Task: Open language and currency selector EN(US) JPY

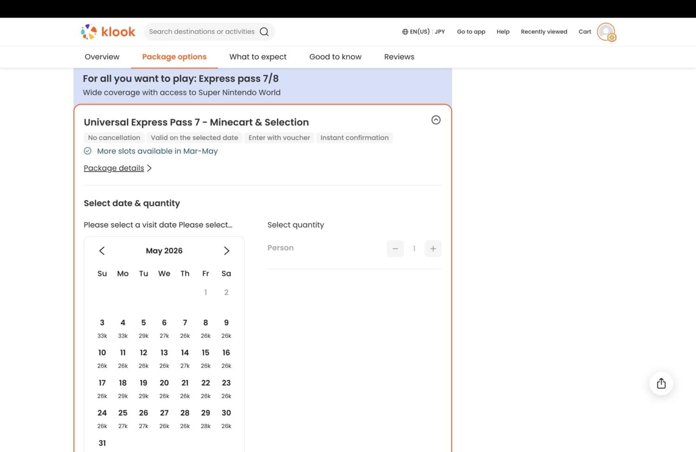Action: [x=423, y=31]
